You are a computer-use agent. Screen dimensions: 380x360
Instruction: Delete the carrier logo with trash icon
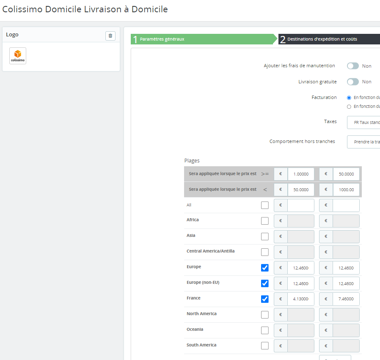(110, 36)
